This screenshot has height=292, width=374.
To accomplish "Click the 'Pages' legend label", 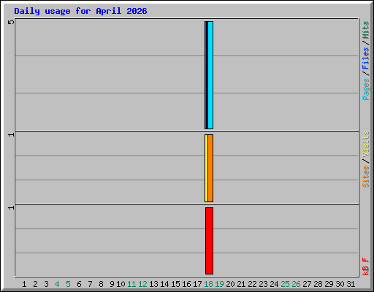I will point(366,89).
